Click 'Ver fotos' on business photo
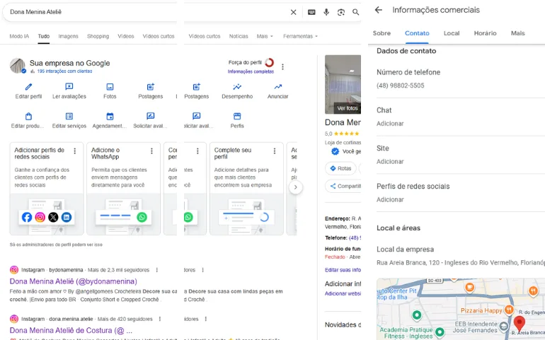545x340 pixels. tap(348, 108)
